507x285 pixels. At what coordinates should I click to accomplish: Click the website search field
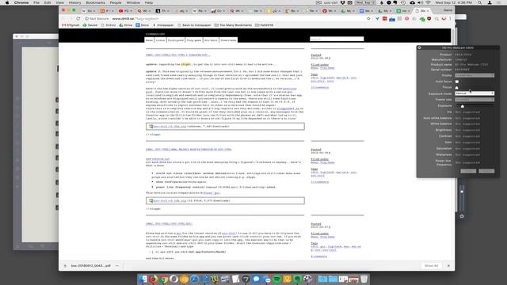337,39
